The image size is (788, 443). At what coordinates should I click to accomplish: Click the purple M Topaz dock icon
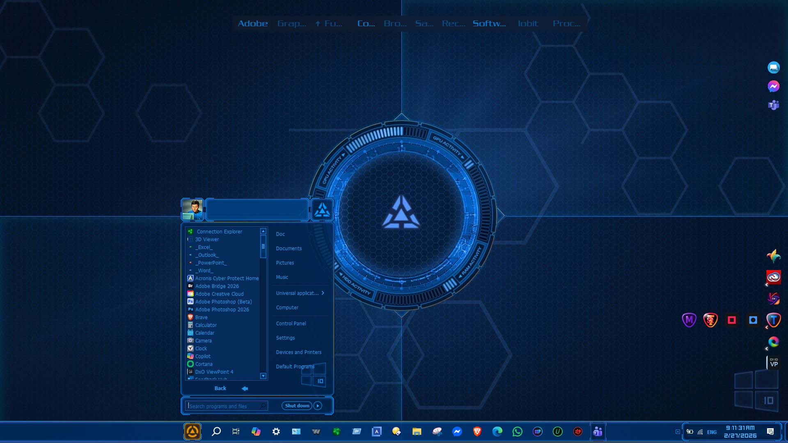689,320
